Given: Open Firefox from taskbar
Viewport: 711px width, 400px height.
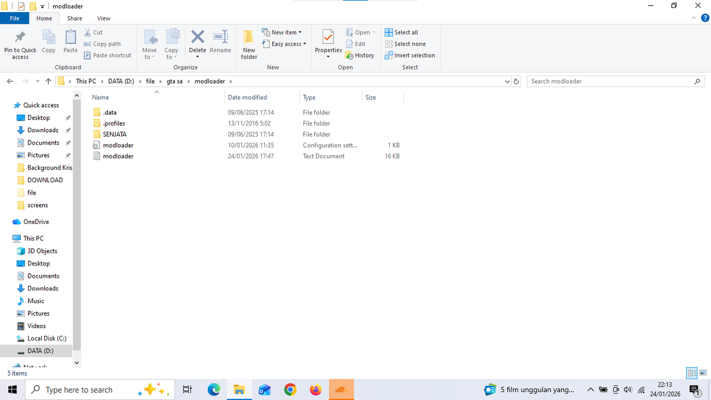Looking at the screenshot, I should (316, 390).
